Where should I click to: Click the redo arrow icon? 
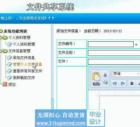[x=123, y=84]
